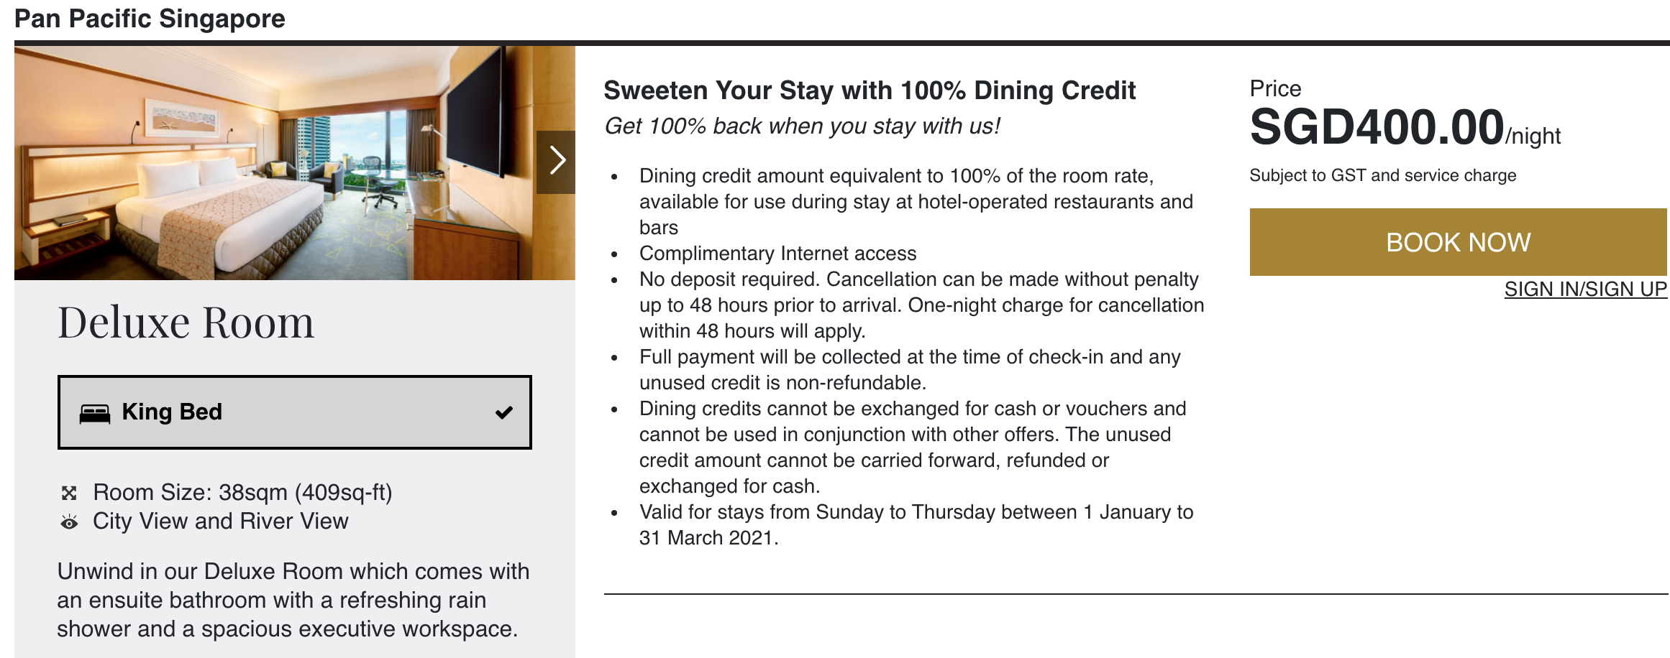Open the SIGN IN/SIGN UP link
The image size is (1670, 658).
coord(1585,289)
